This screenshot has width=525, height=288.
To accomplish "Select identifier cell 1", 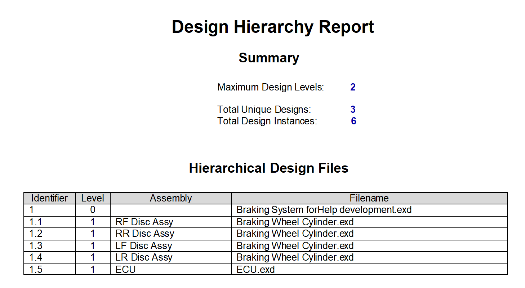I will (x=50, y=210).
